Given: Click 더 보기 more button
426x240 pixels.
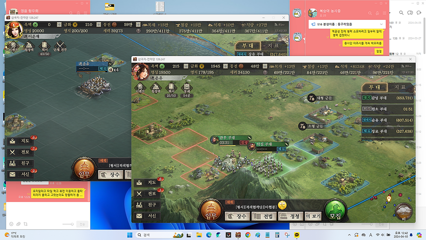Looking at the screenshot, I should coord(314,216).
